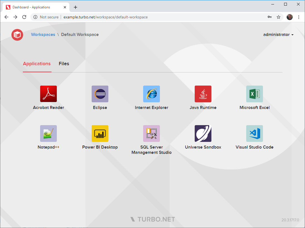Open Power BI Desktop
The image size is (305, 228).
click(x=100, y=133)
